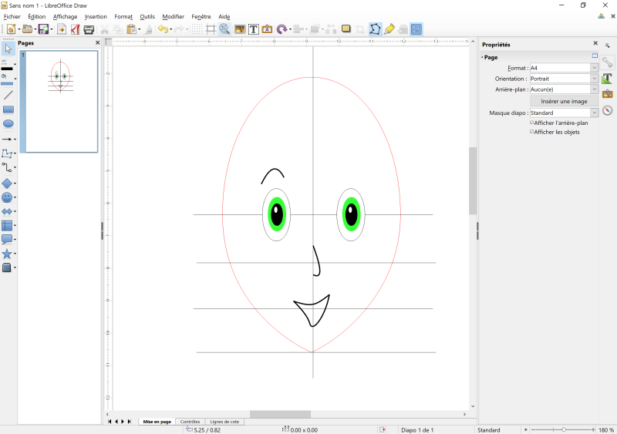This screenshot has height=434, width=617.
Task: Show gluepoint functions
Action: [x=389, y=29]
